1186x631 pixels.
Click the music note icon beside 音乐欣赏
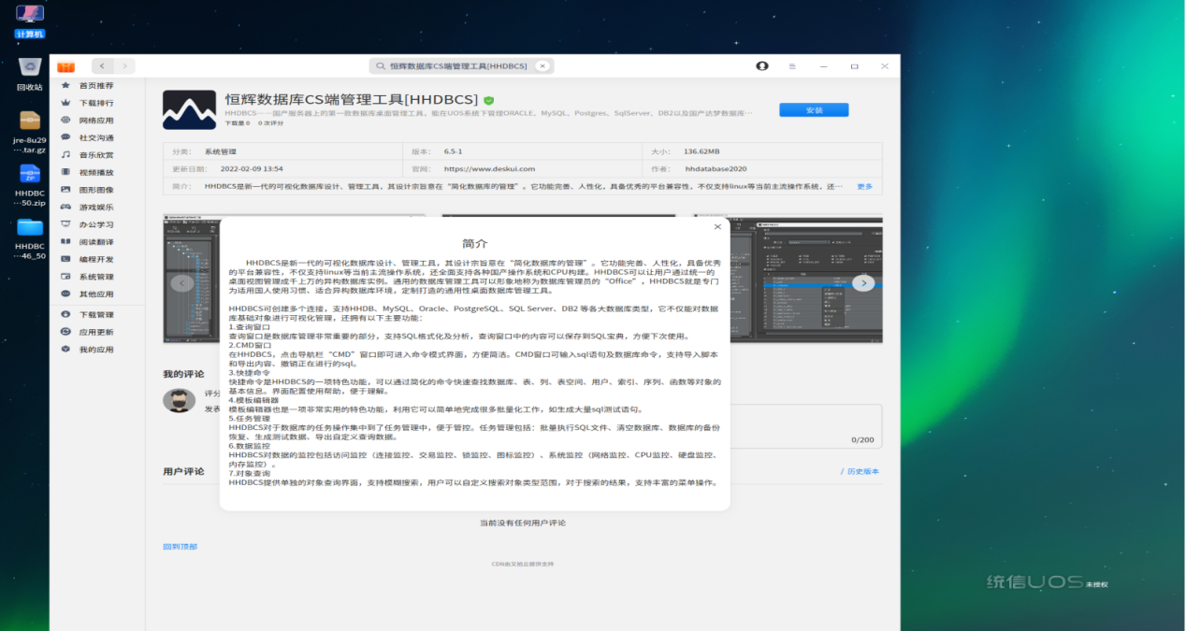pyautogui.click(x=65, y=155)
